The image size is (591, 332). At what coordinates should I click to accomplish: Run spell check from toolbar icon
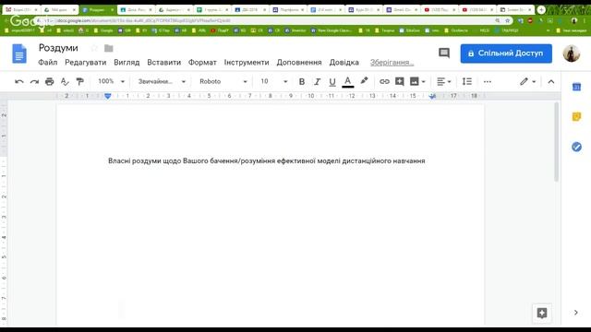click(65, 81)
